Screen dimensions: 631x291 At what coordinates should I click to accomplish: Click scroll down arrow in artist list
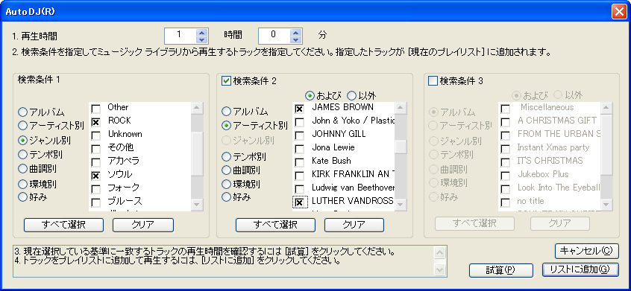click(x=401, y=205)
